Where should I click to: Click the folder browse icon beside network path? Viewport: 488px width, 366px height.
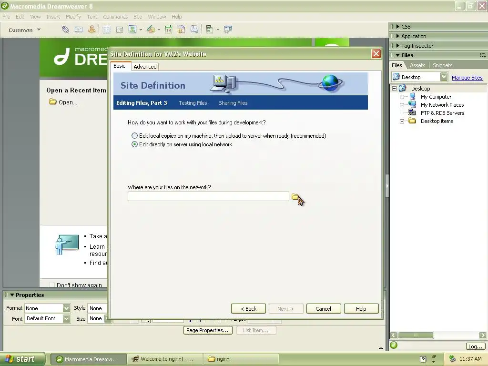pyautogui.click(x=295, y=197)
